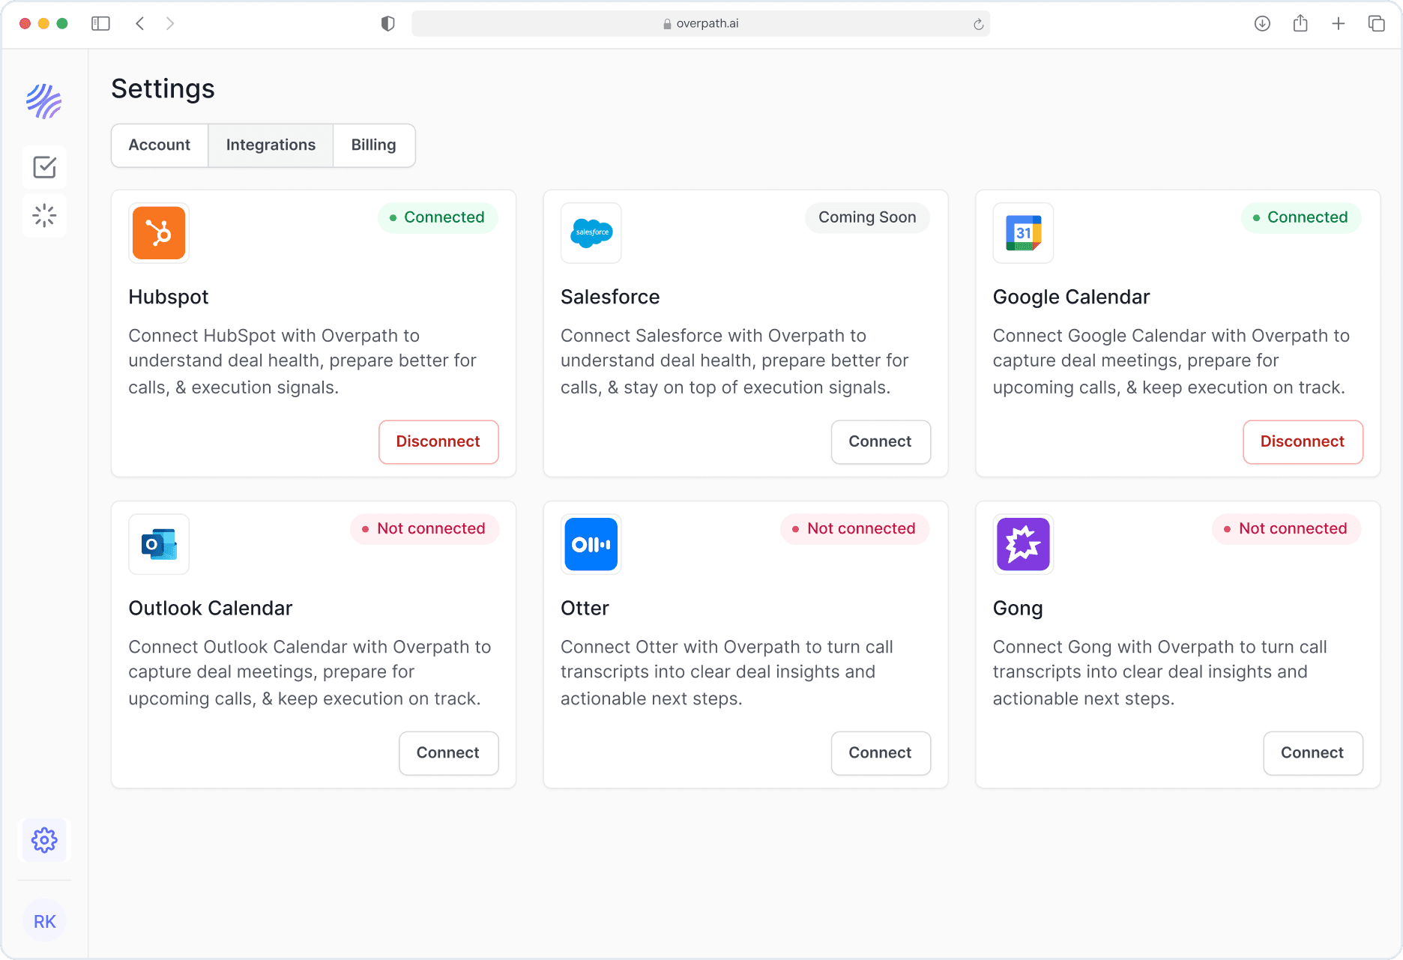The image size is (1403, 960).
Task: Connect the Otter integration
Action: click(x=881, y=753)
